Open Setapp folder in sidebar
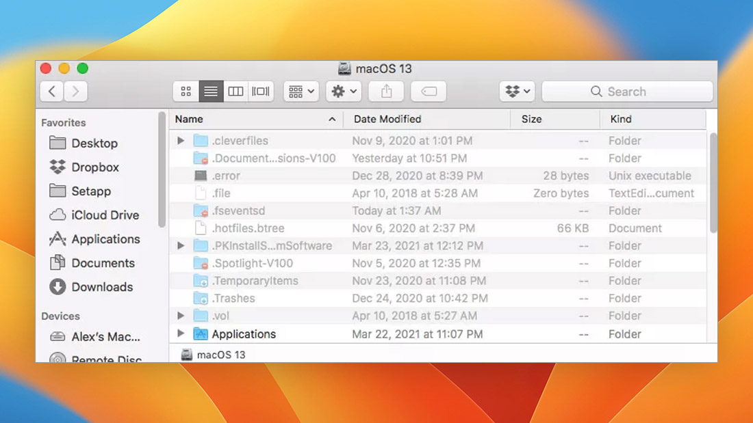This screenshot has width=753, height=423. [x=80, y=191]
